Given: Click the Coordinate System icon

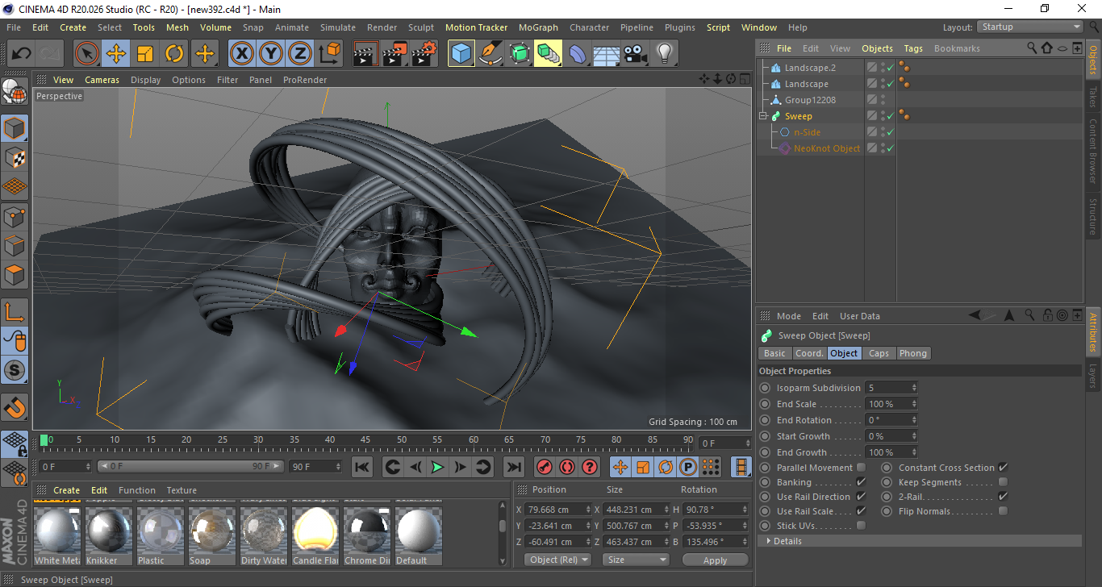Looking at the screenshot, I should 329,54.
